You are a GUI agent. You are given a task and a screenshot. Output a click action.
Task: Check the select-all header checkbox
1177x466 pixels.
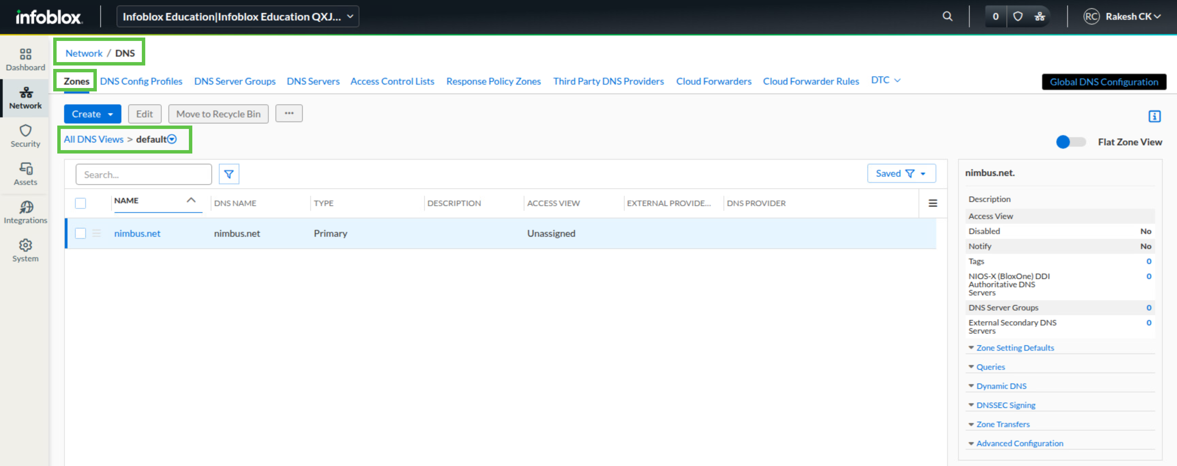tap(80, 203)
